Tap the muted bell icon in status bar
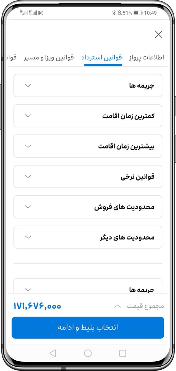The image size is (176, 371). coord(119,13)
